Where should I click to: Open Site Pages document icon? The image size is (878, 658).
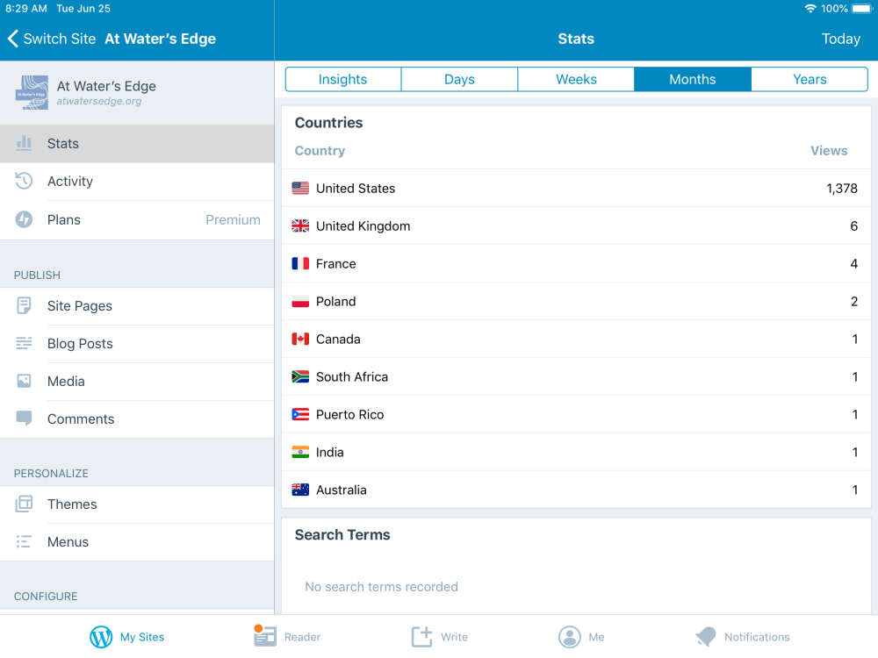[25, 306]
